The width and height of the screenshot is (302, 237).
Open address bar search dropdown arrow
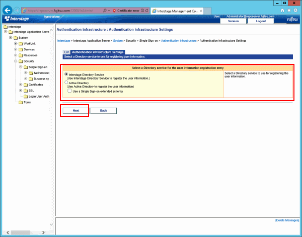point(109,11)
